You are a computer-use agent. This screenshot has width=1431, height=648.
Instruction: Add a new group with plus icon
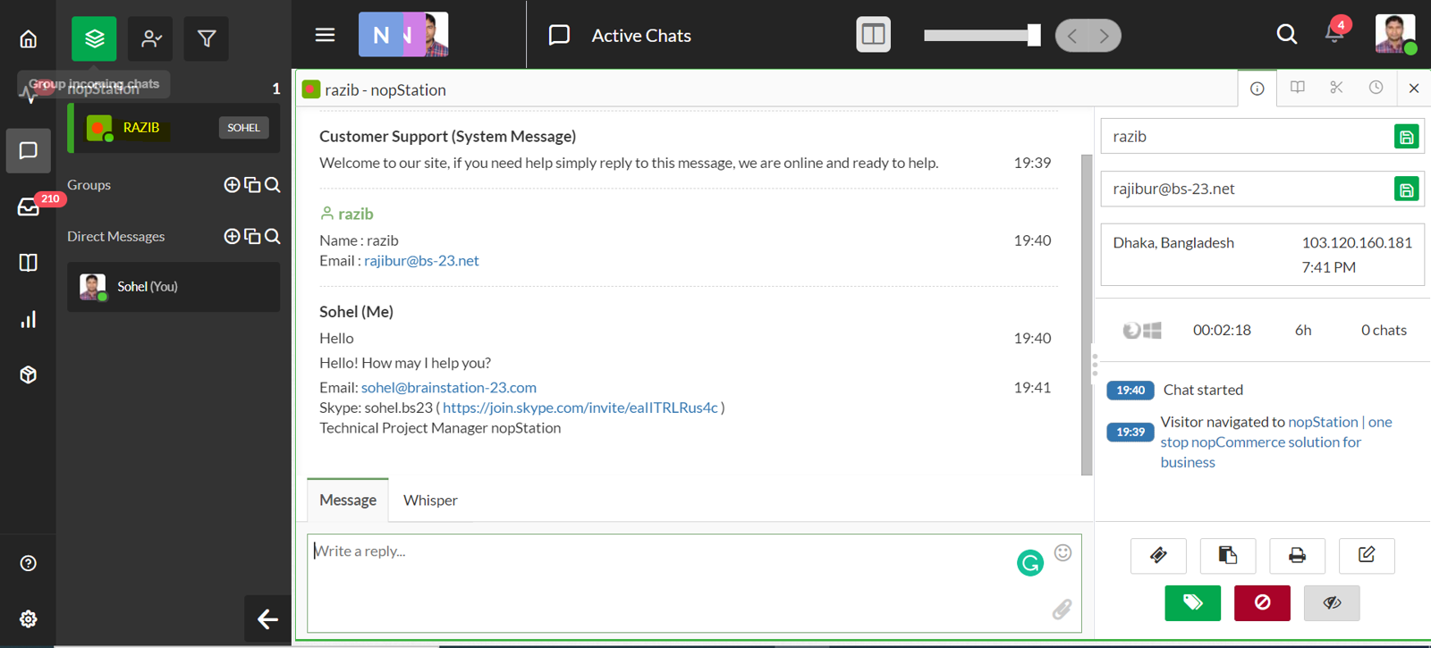[232, 185]
